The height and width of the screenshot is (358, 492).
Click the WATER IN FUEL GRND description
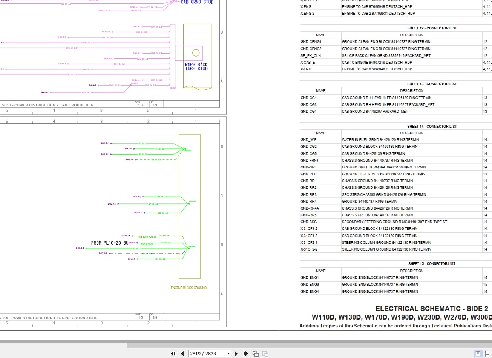coord(380,139)
